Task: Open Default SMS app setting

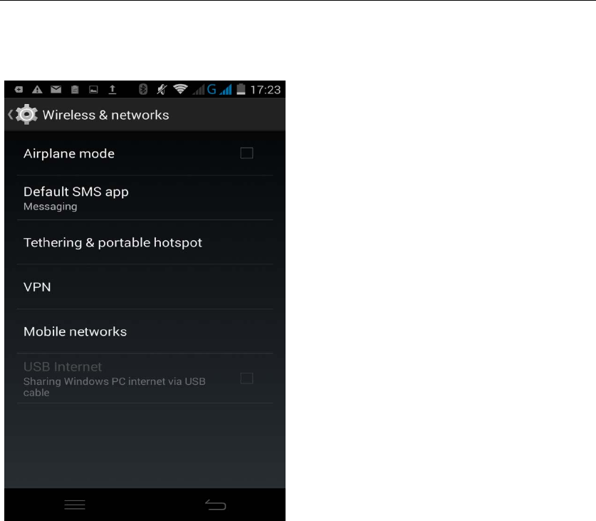Action: point(145,198)
